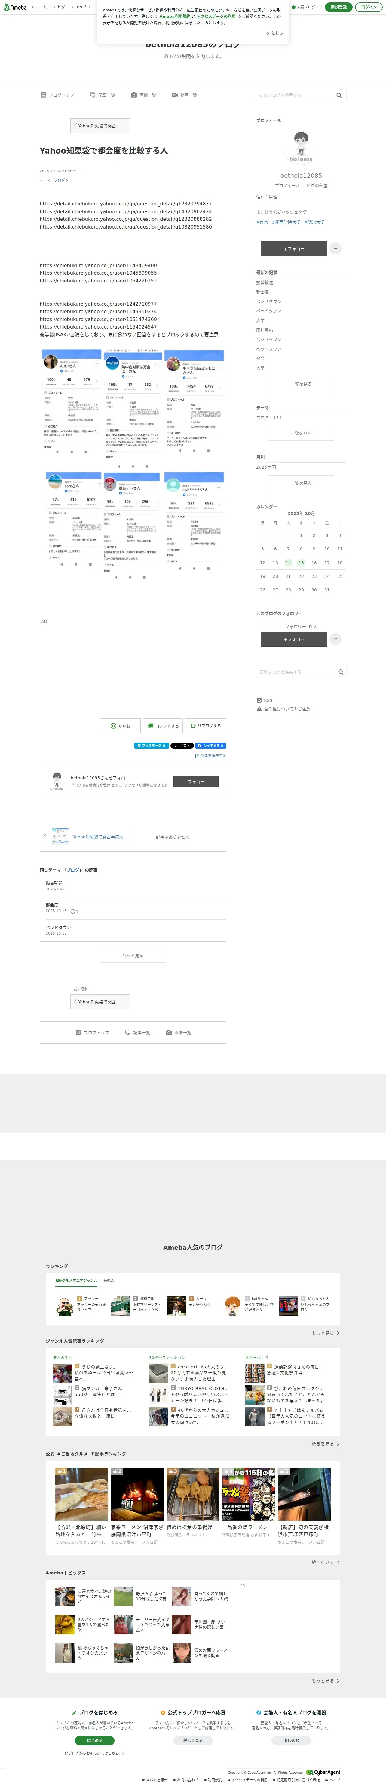Image resolution: width=386 pixels, height=1784 pixels.
Task: Select the 芸能人 ranking tab
Action: pyautogui.click(x=109, y=1280)
